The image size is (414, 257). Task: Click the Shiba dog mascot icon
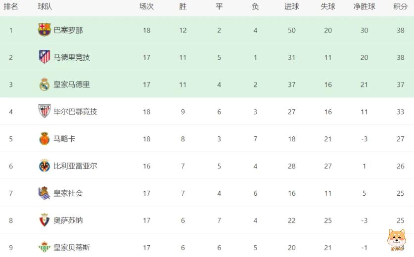[x=396, y=239]
